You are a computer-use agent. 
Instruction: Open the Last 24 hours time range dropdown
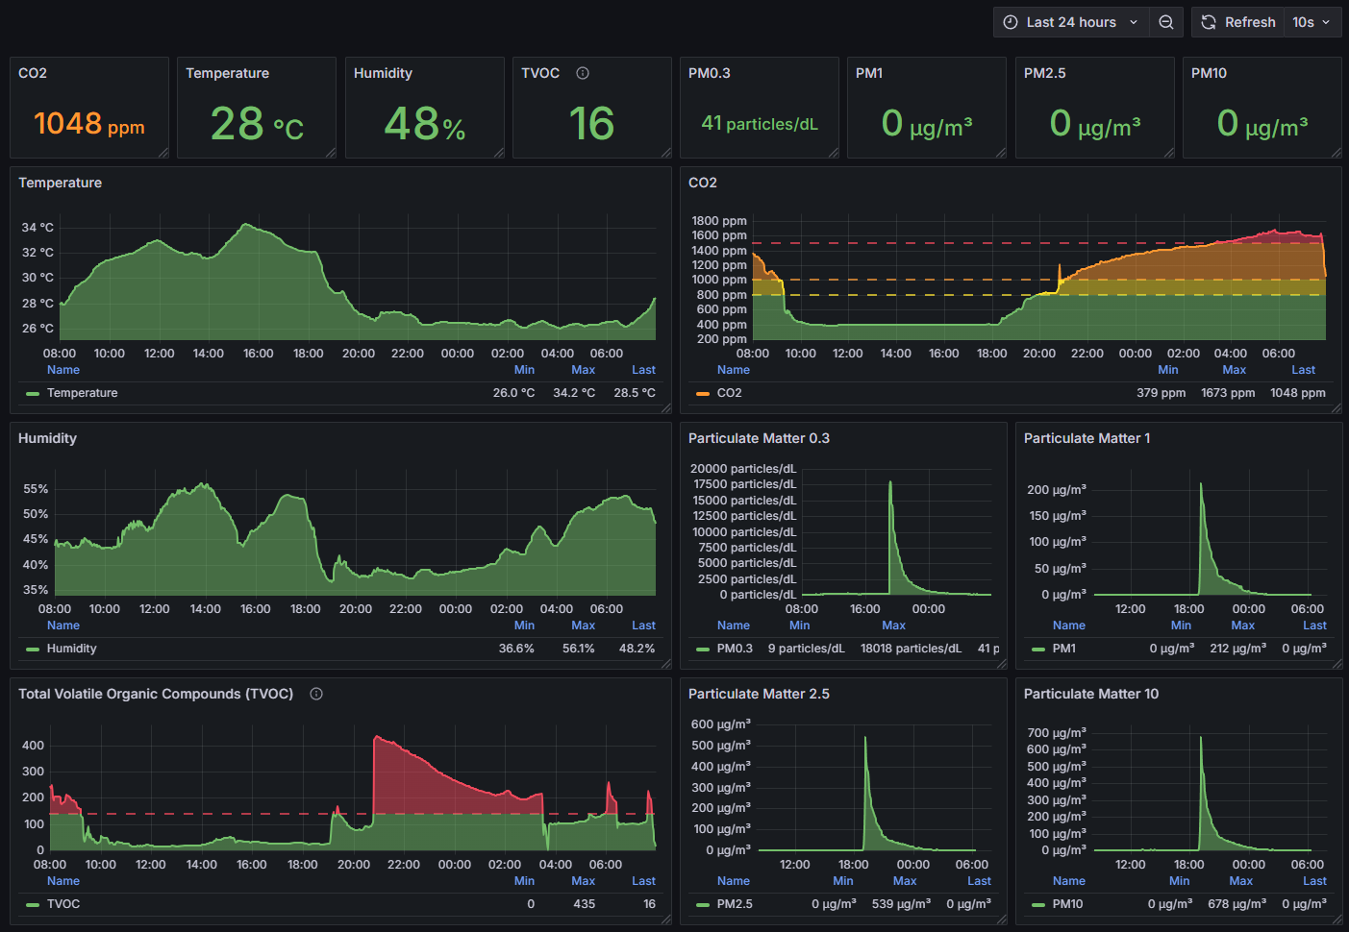tap(1071, 22)
